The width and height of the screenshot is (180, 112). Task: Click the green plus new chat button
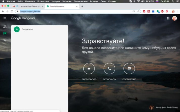pyautogui.click(x=17, y=29)
